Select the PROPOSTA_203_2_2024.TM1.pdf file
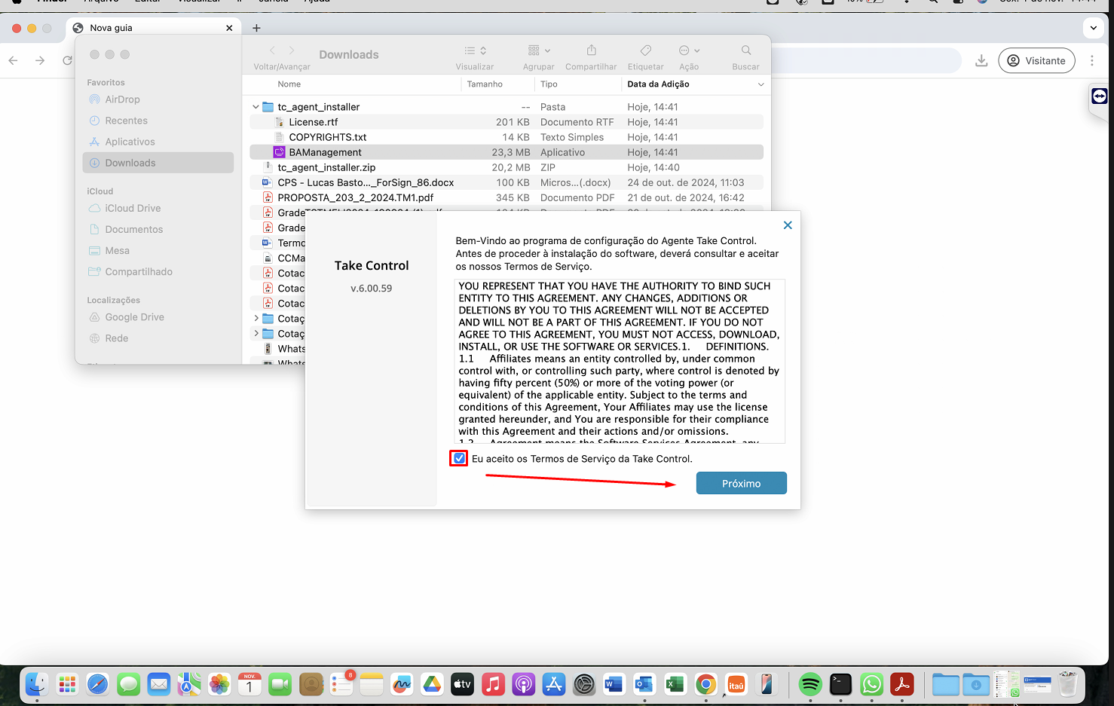The width and height of the screenshot is (1114, 706). 507,197
